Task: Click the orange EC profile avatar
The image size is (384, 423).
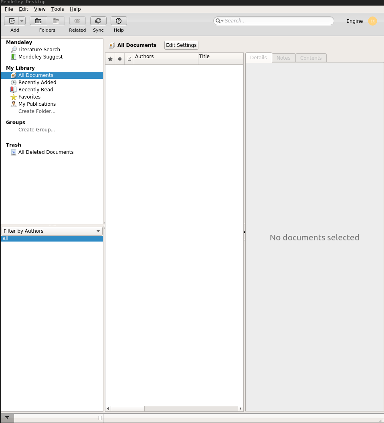Action: pyautogui.click(x=372, y=21)
